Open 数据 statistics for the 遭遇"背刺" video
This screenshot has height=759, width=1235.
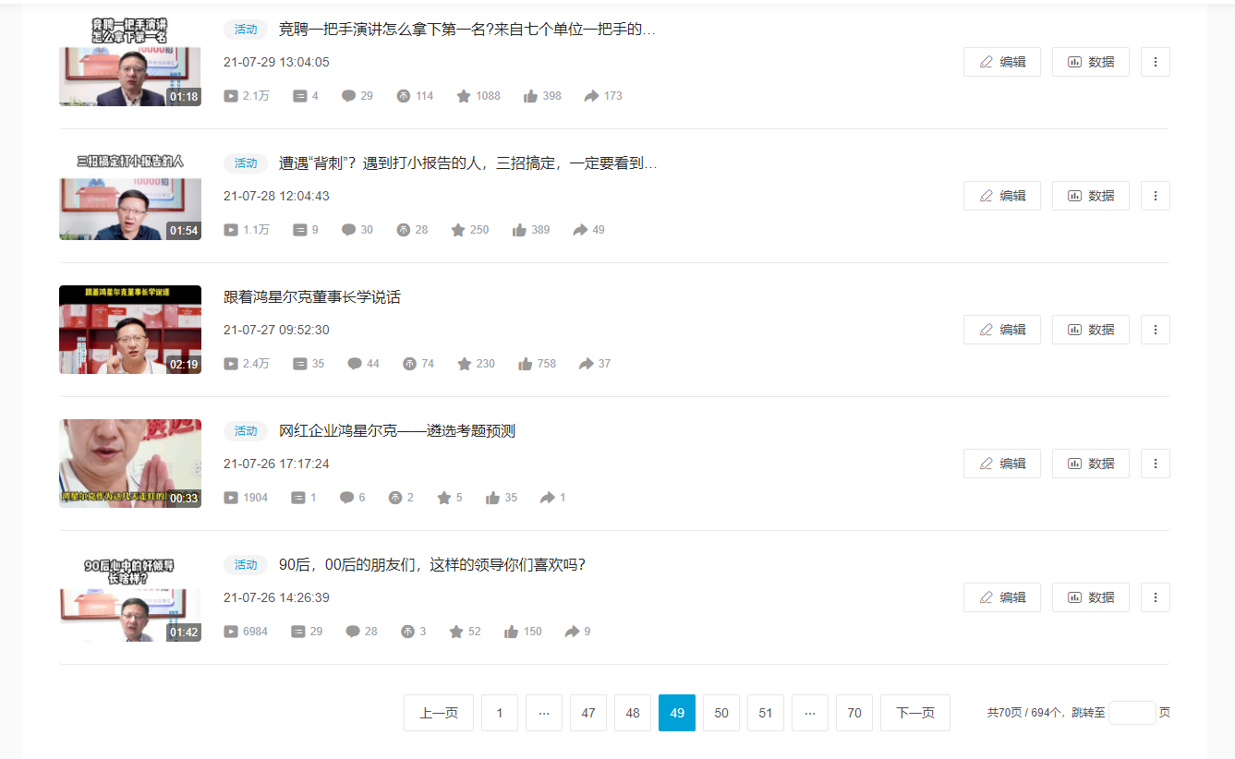(1091, 196)
